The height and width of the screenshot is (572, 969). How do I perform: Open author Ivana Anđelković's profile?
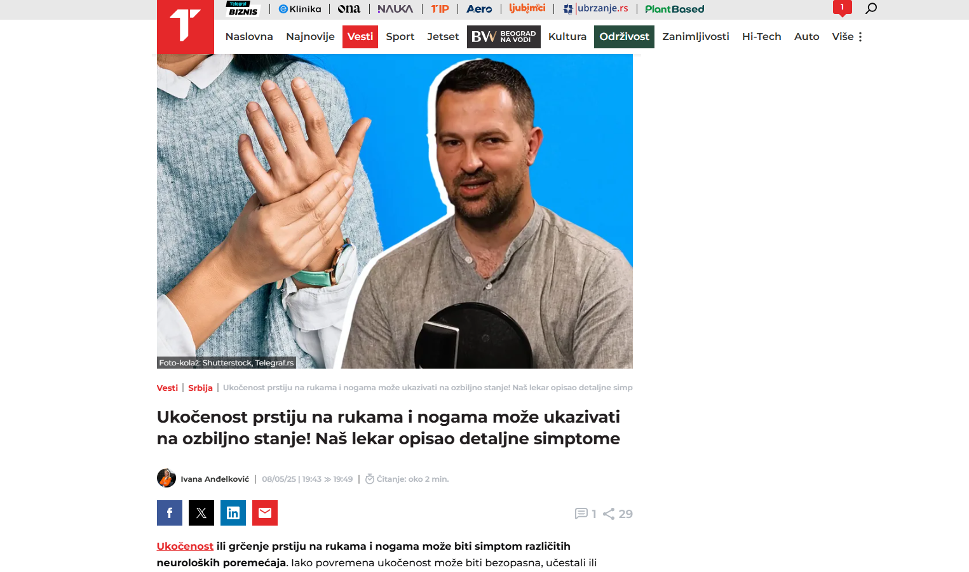pyautogui.click(x=215, y=479)
